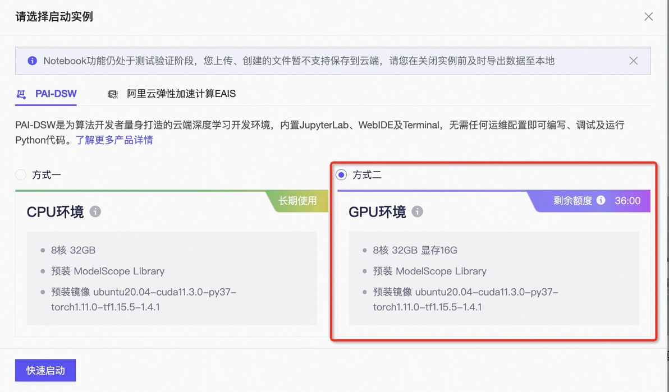Open the 了解更多产品详情 link
Screen dimensions: 669x392
click(114, 140)
